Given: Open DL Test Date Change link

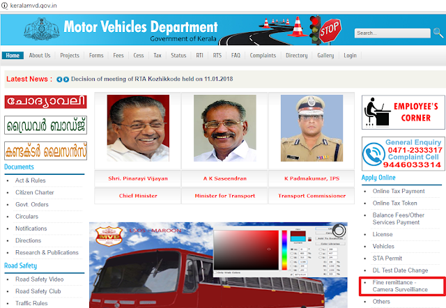Looking at the screenshot, I should (x=400, y=270).
